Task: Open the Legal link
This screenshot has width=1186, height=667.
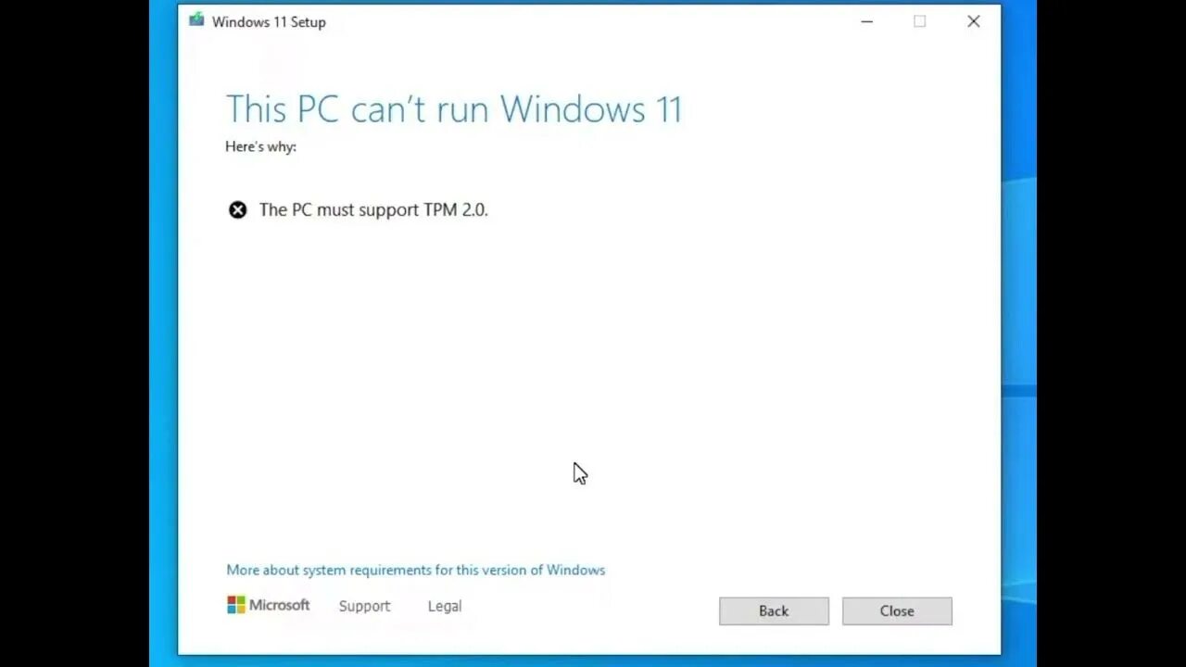Action: pos(445,606)
